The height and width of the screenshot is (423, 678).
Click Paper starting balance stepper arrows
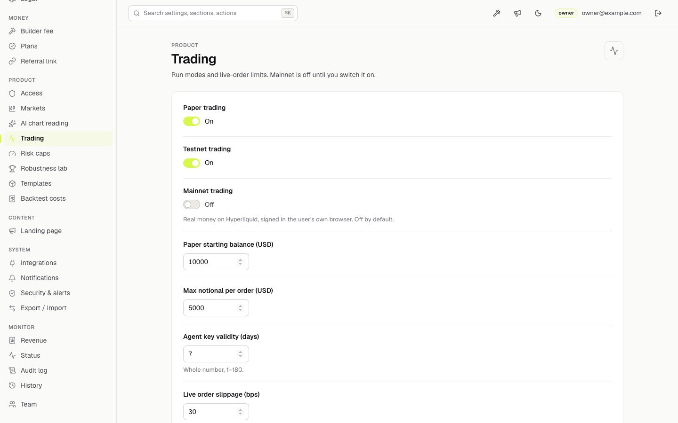(240, 262)
